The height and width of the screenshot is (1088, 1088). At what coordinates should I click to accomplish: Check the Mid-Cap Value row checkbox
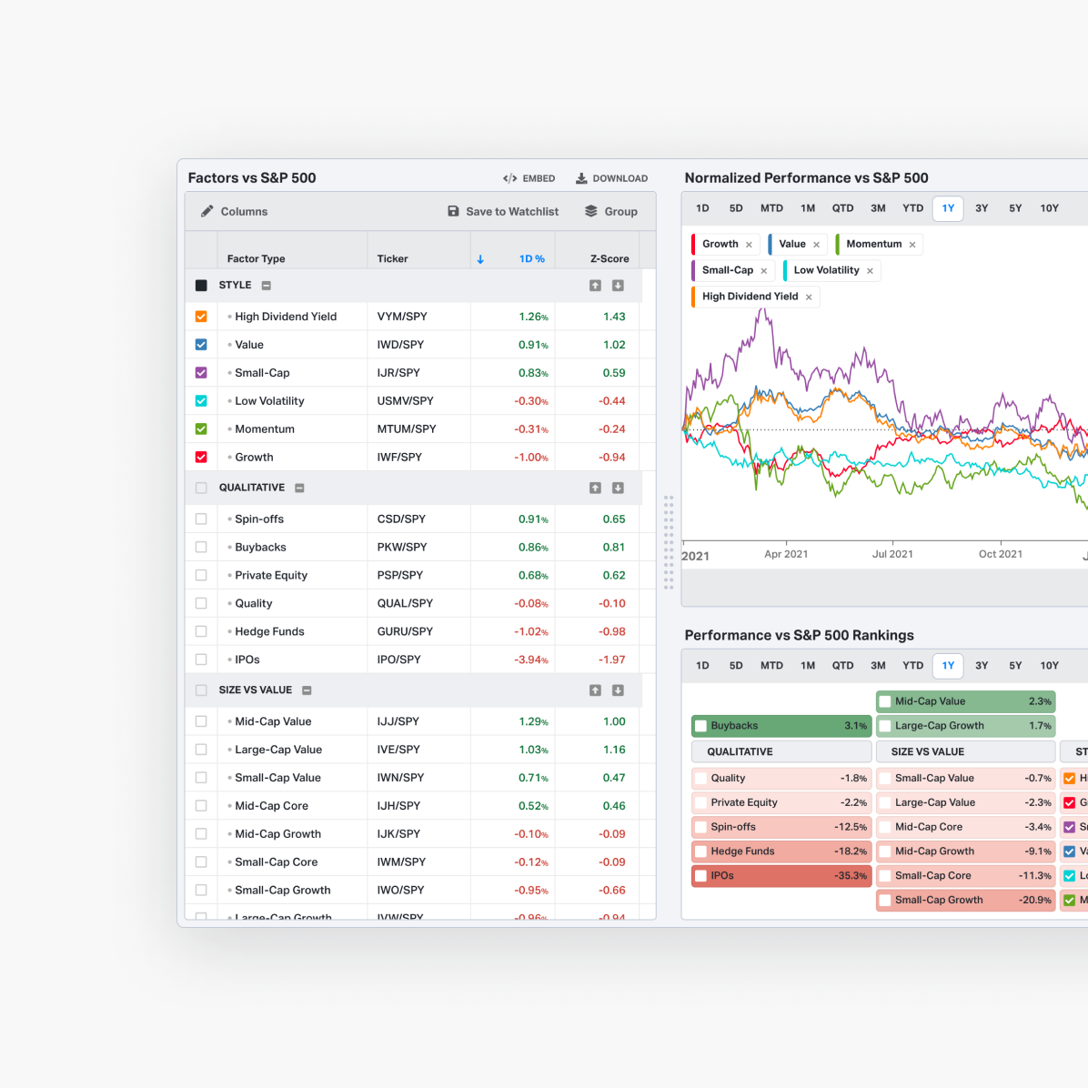[201, 721]
